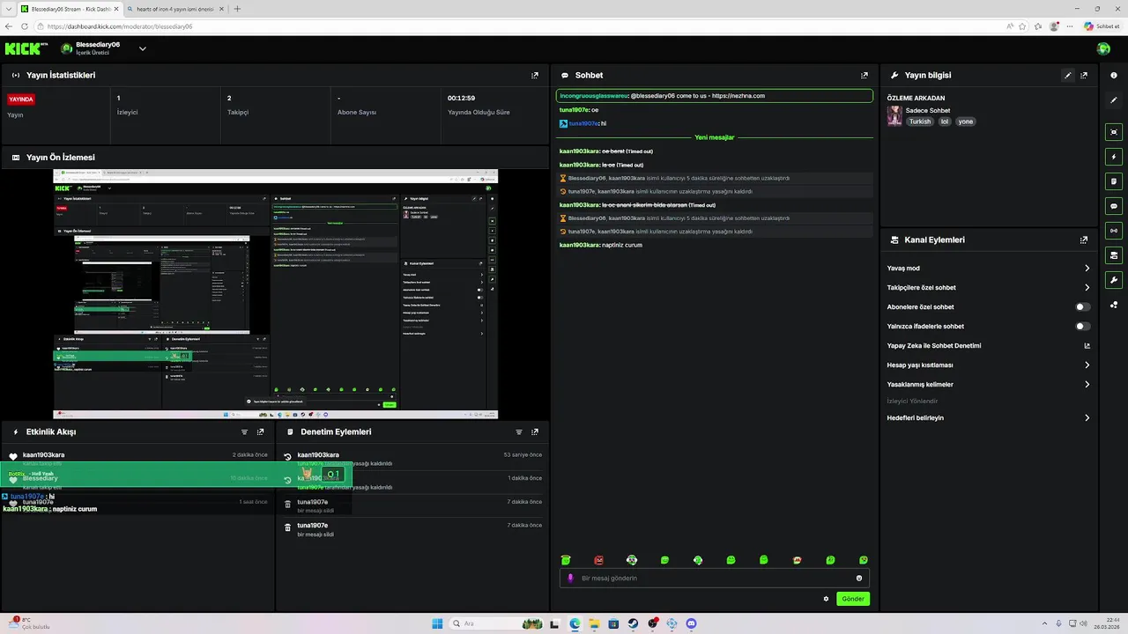1128x634 pixels.
Task: Click the Turkish language tag
Action: point(920,122)
